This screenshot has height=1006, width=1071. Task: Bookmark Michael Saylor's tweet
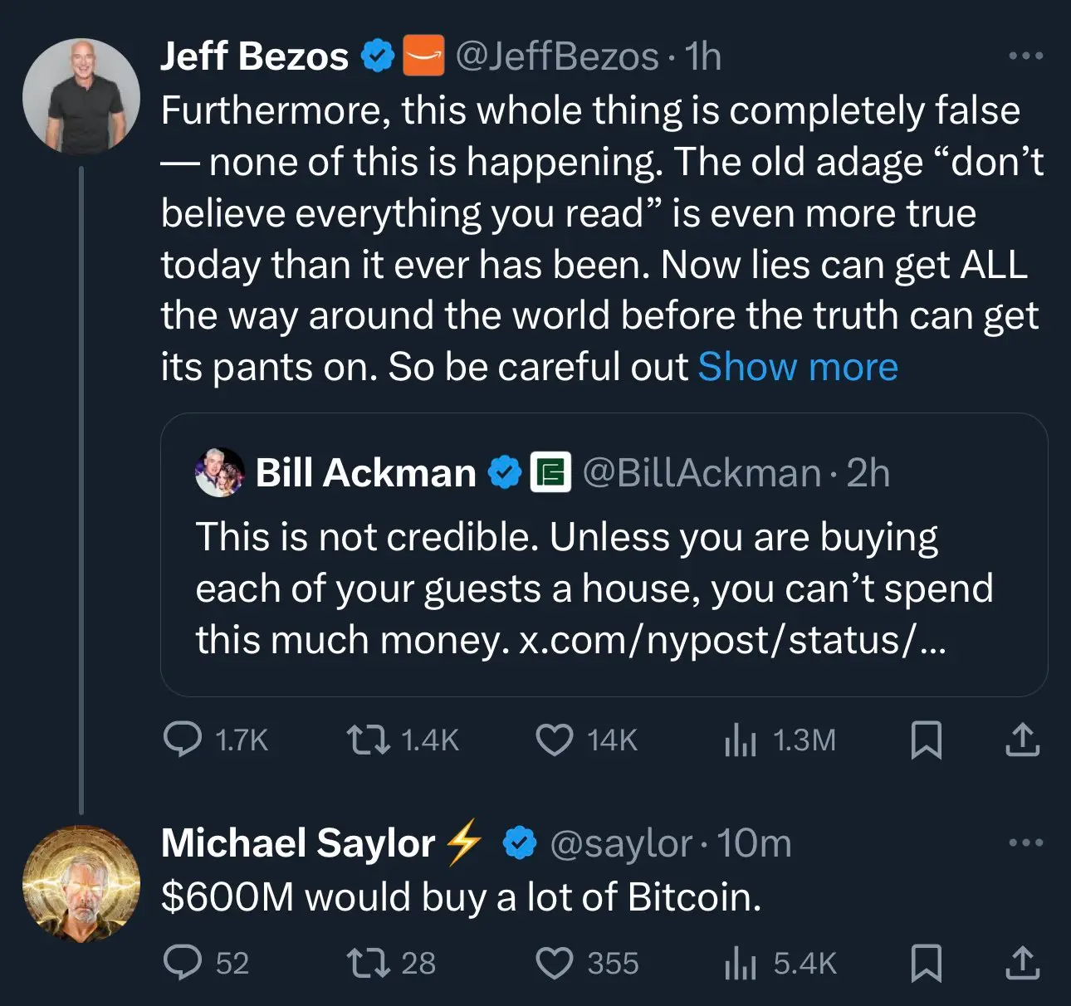(926, 963)
